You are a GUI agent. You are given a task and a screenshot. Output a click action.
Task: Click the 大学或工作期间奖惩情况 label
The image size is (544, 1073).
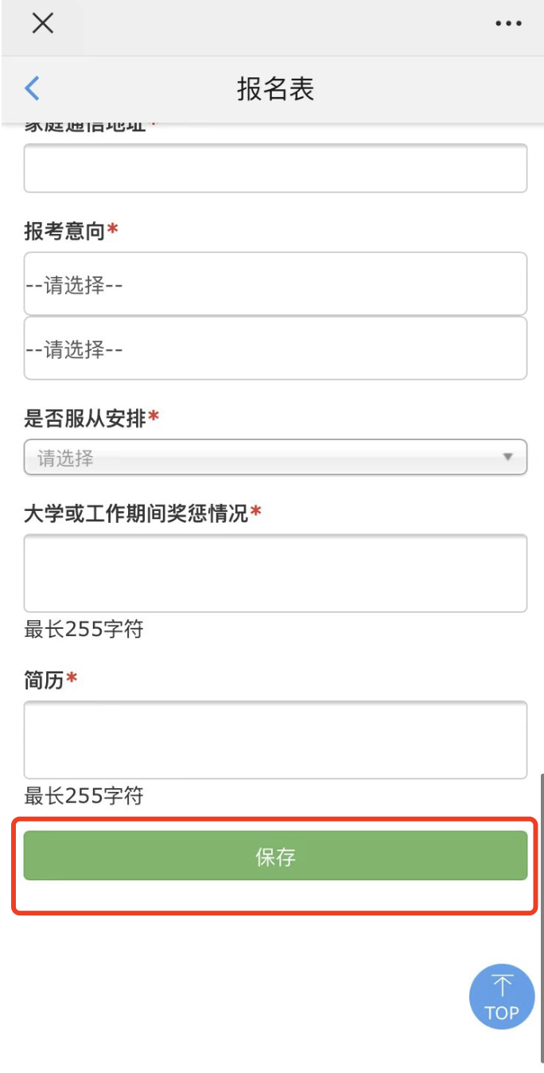136,513
